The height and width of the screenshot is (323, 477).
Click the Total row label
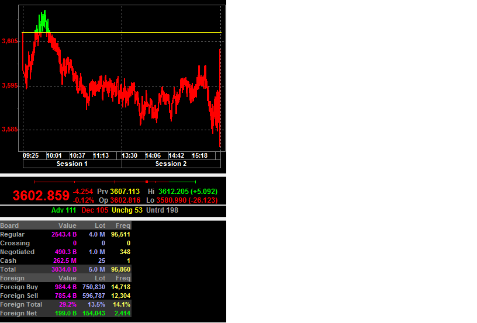8,269
